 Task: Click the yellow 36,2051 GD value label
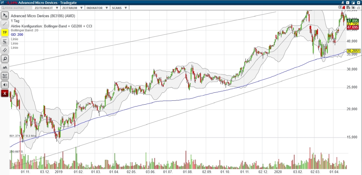(x=354, y=51)
